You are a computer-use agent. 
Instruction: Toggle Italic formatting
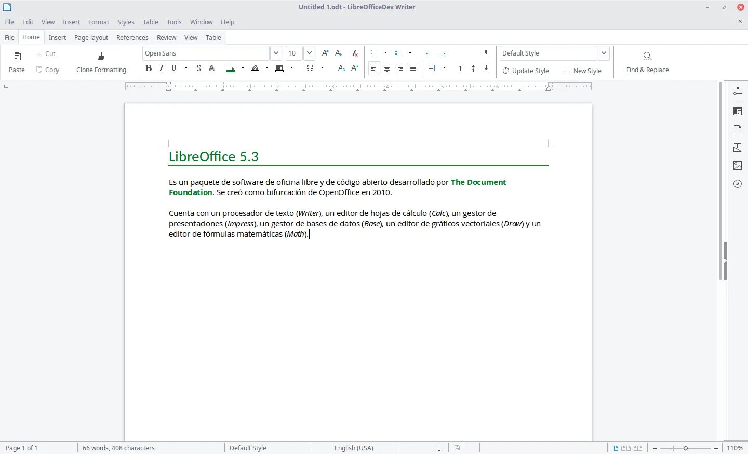tap(162, 68)
